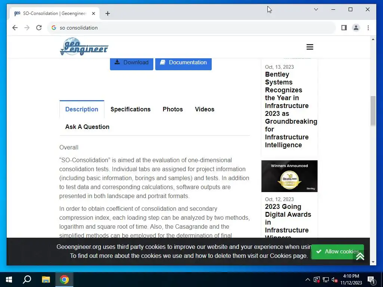Viewport: 383px width, 287px height.
Task: Click the 'Oct, 12, 2023' date text
Action: (279, 200)
